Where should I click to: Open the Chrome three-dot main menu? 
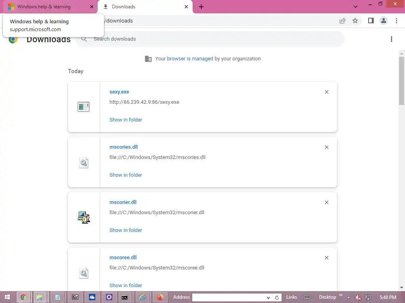(396, 21)
